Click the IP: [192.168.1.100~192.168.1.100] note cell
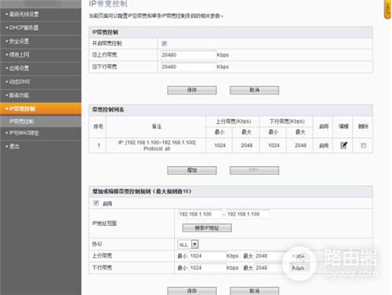 click(157, 145)
